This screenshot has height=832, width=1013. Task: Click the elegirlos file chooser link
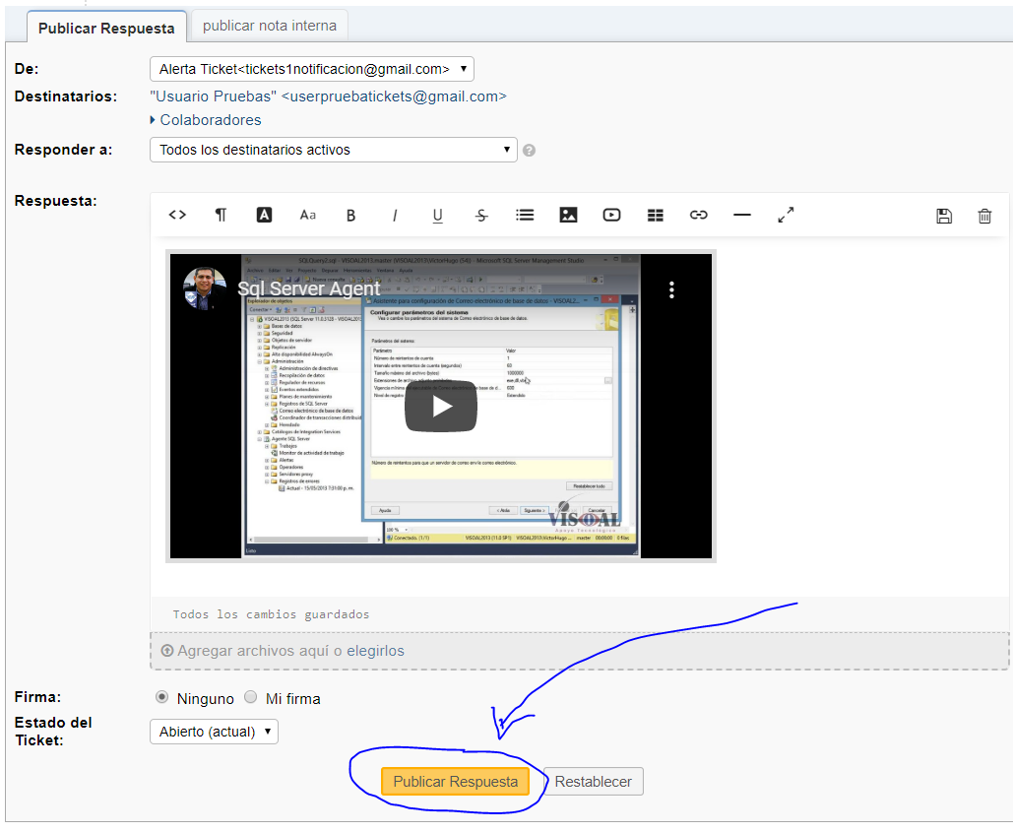(x=375, y=651)
